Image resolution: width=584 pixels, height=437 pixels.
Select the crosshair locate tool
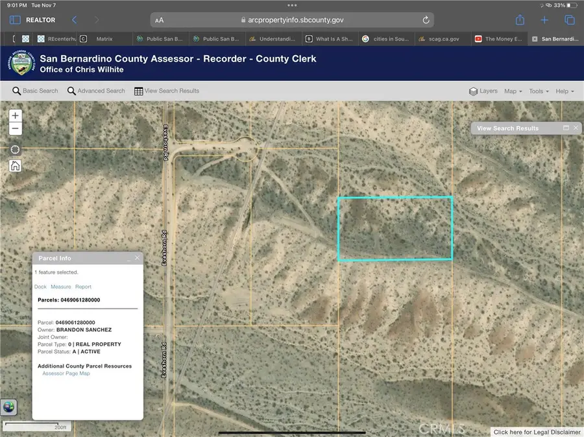tap(15, 149)
